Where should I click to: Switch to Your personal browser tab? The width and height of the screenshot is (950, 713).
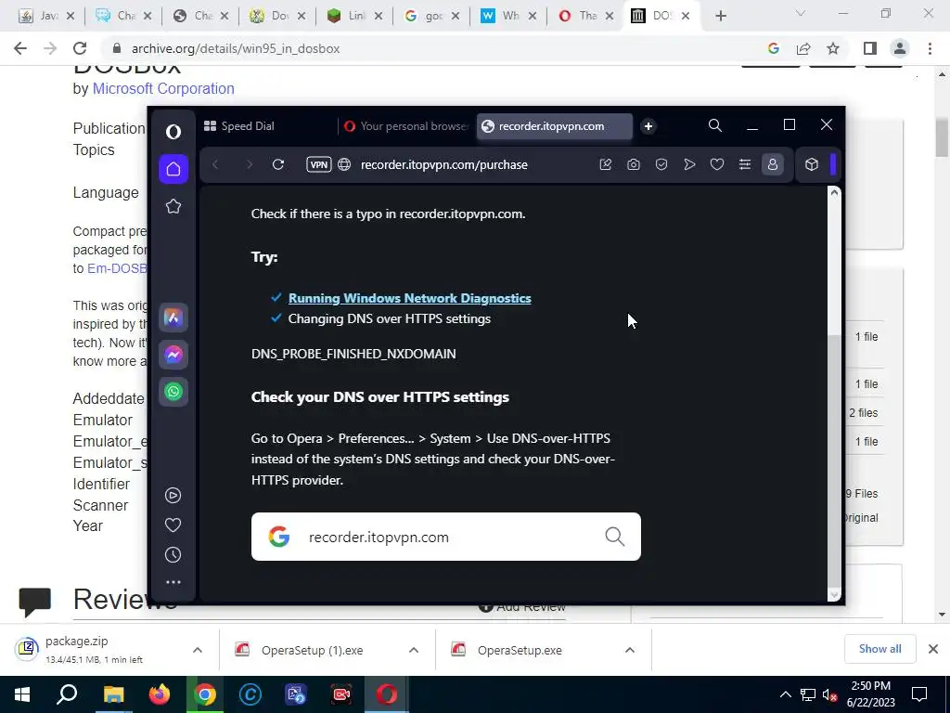(406, 126)
